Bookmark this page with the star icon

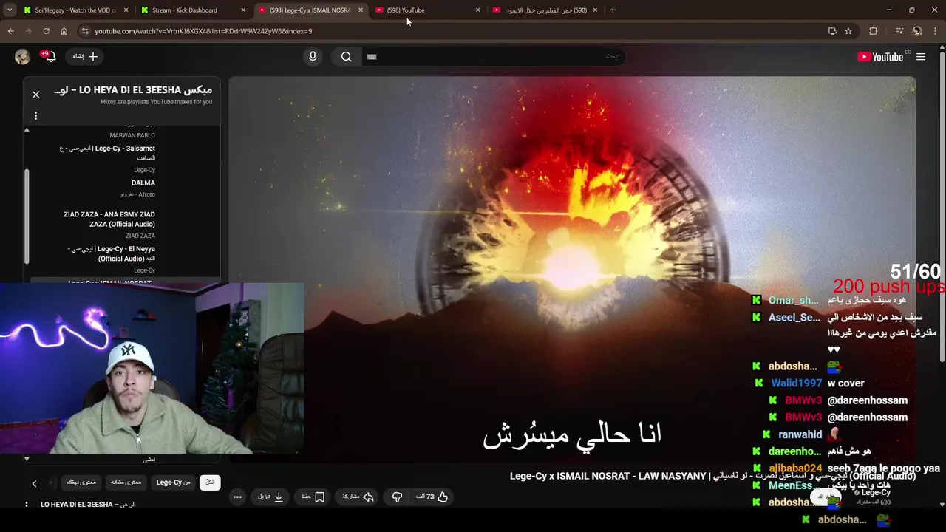coord(848,31)
